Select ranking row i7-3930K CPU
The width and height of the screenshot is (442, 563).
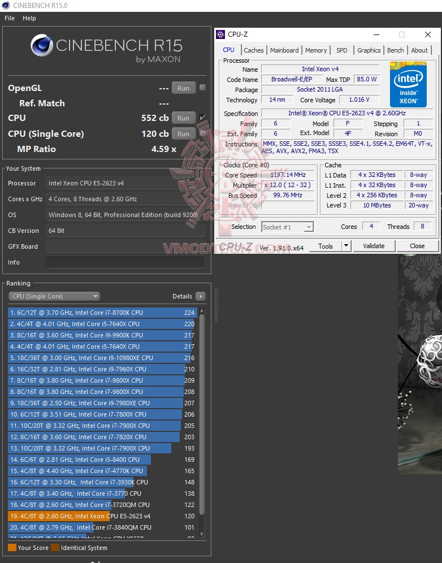(103, 482)
